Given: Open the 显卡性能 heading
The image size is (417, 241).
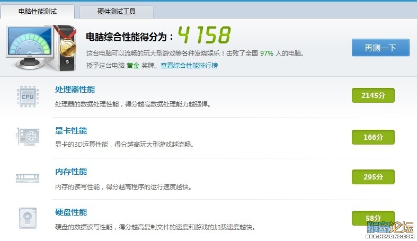Looking at the screenshot, I should (71, 131).
